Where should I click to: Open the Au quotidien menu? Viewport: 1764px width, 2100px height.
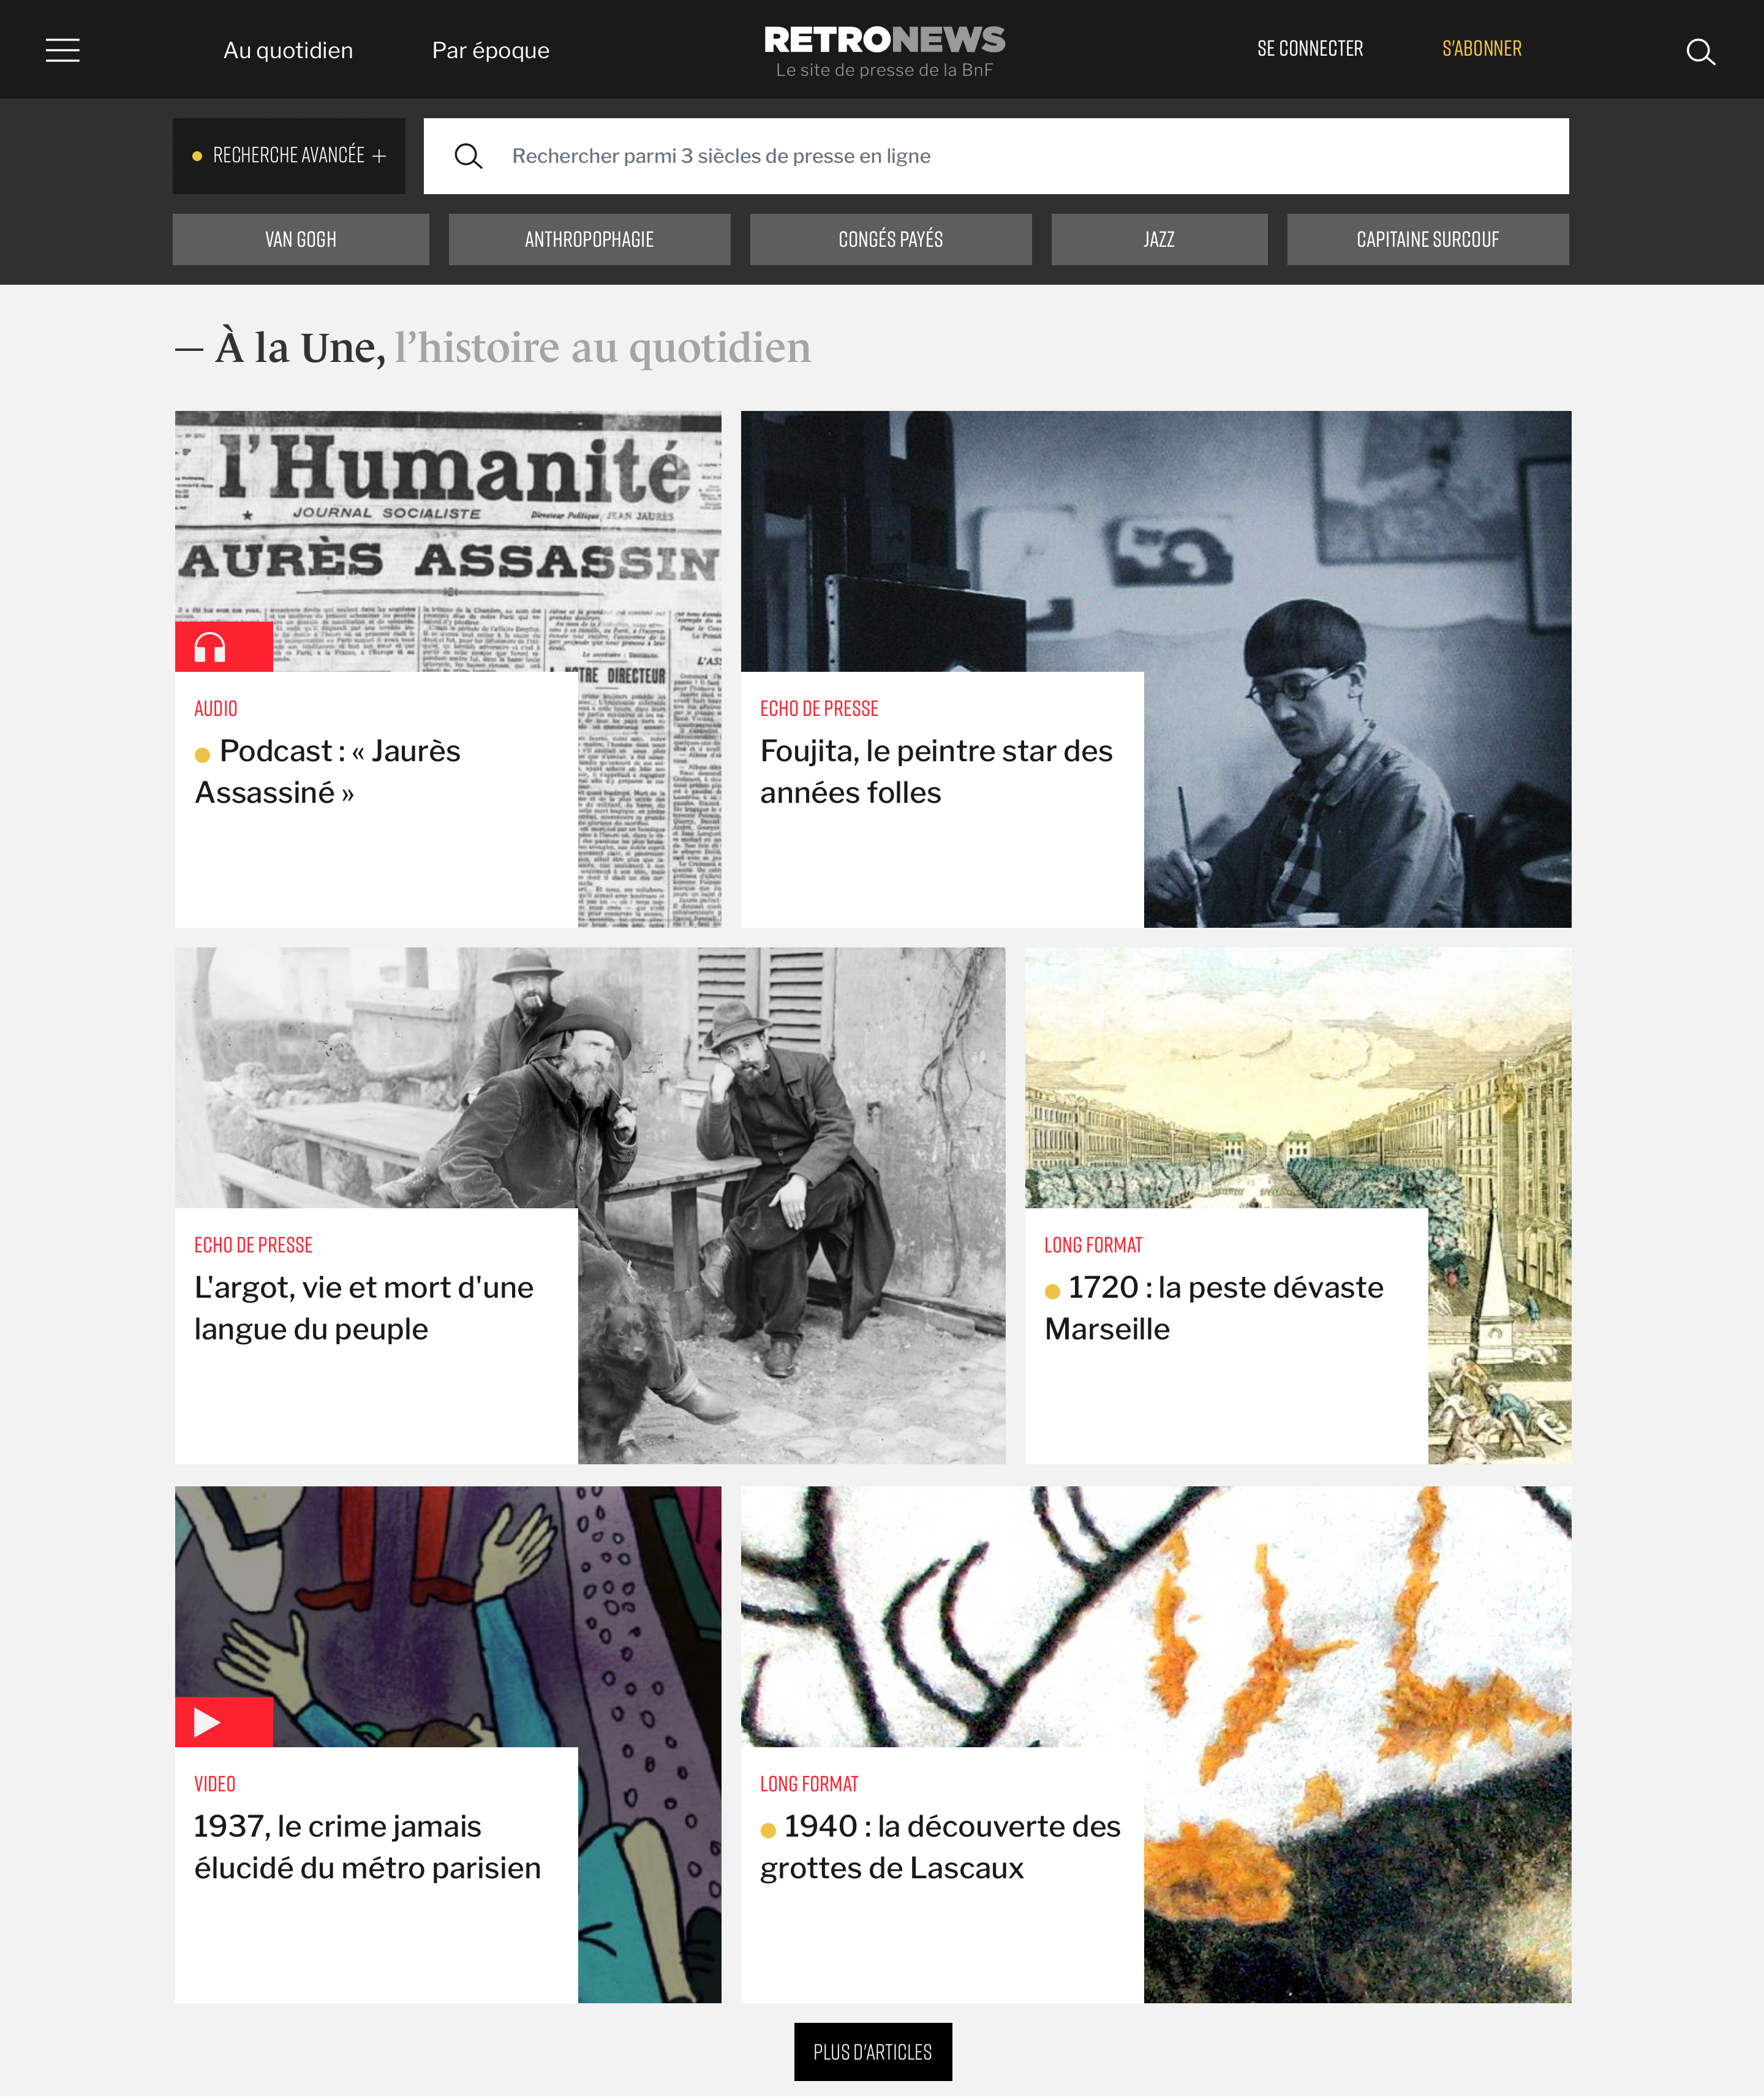(288, 50)
